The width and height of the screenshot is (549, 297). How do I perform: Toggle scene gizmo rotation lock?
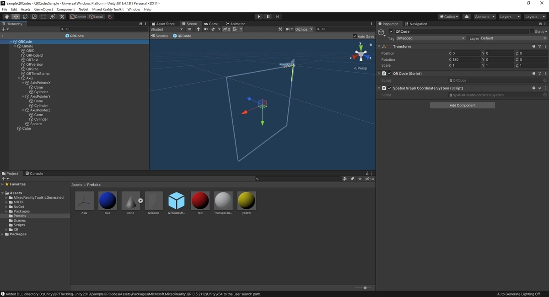pyautogui.click(x=371, y=45)
